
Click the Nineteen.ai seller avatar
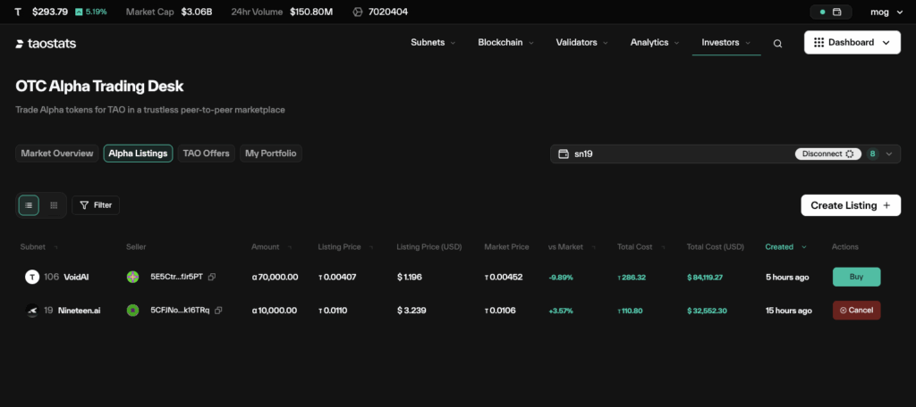coord(132,311)
